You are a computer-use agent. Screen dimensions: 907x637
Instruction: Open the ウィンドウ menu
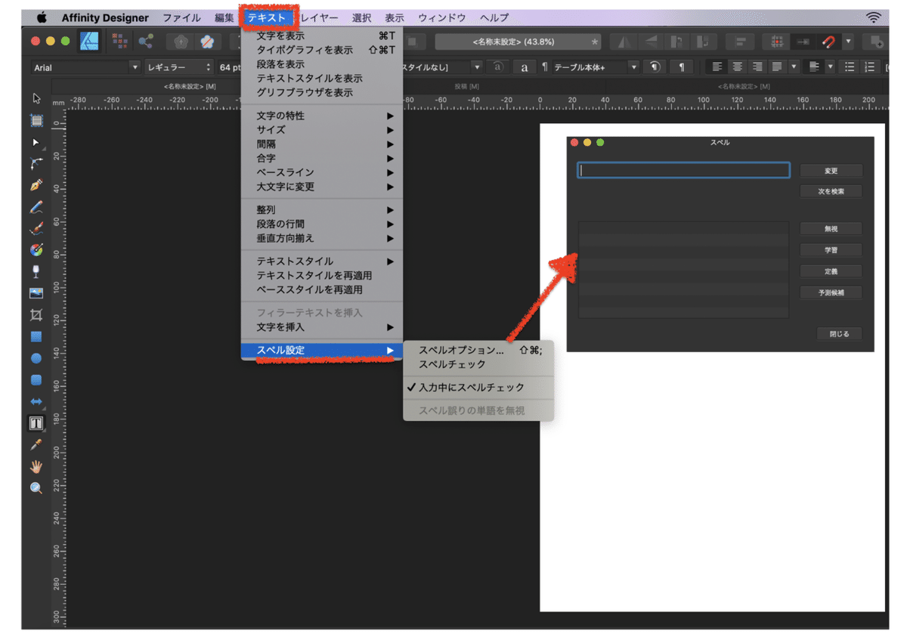click(441, 17)
